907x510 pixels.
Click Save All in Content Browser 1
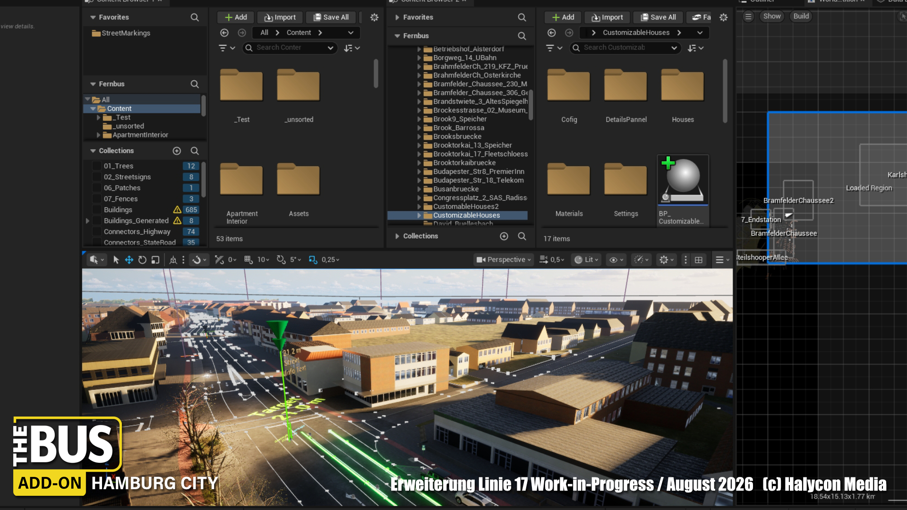click(331, 17)
